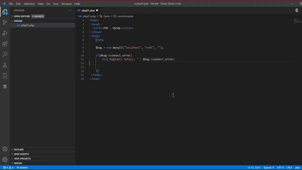302x170 pixels.
Task: Click the <title> tag line
Action: tap(113, 28)
